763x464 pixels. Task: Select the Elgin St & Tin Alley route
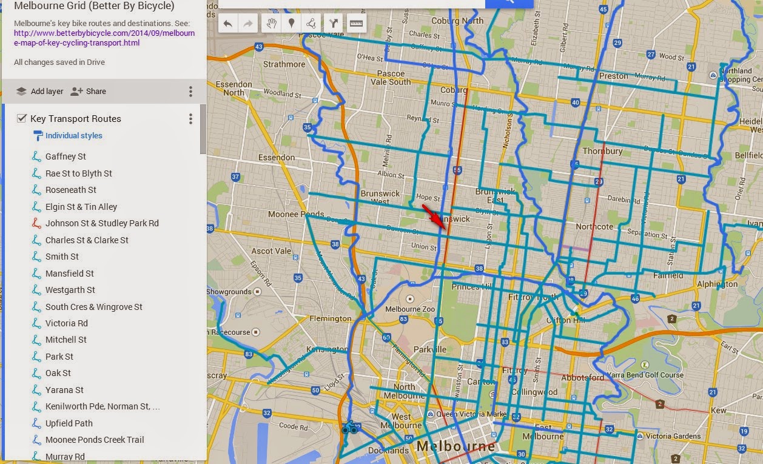[81, 207]
